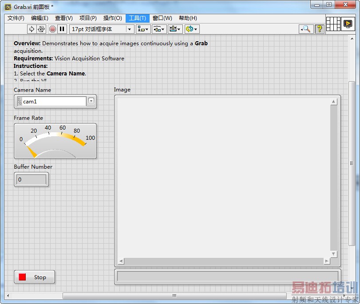Screen dimensions: 360x304
Task: Click the image information bar below Image
Action: coord(228,276)
